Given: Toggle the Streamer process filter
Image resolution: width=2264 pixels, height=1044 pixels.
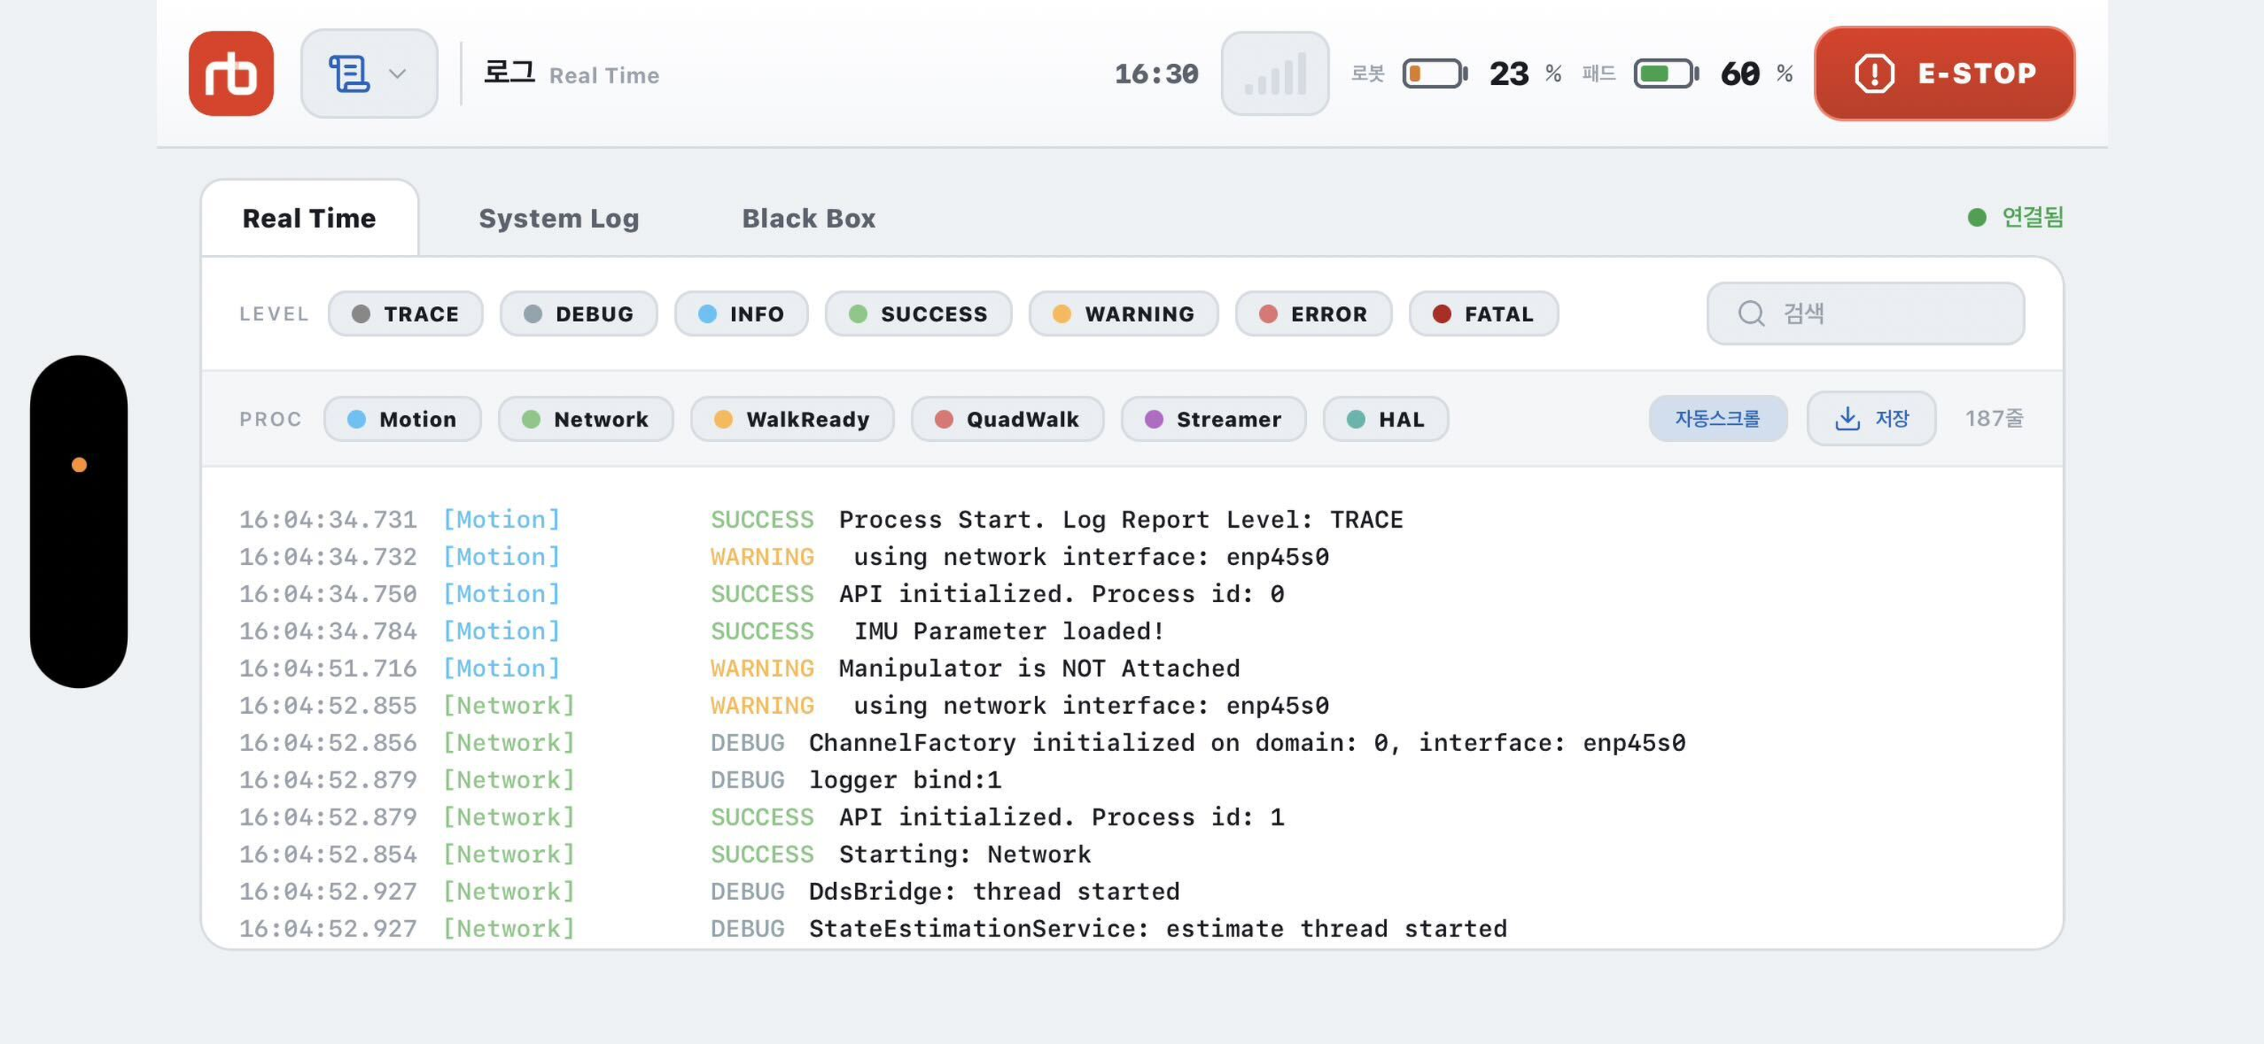Looking at the screenshot, I should 1213,419.
